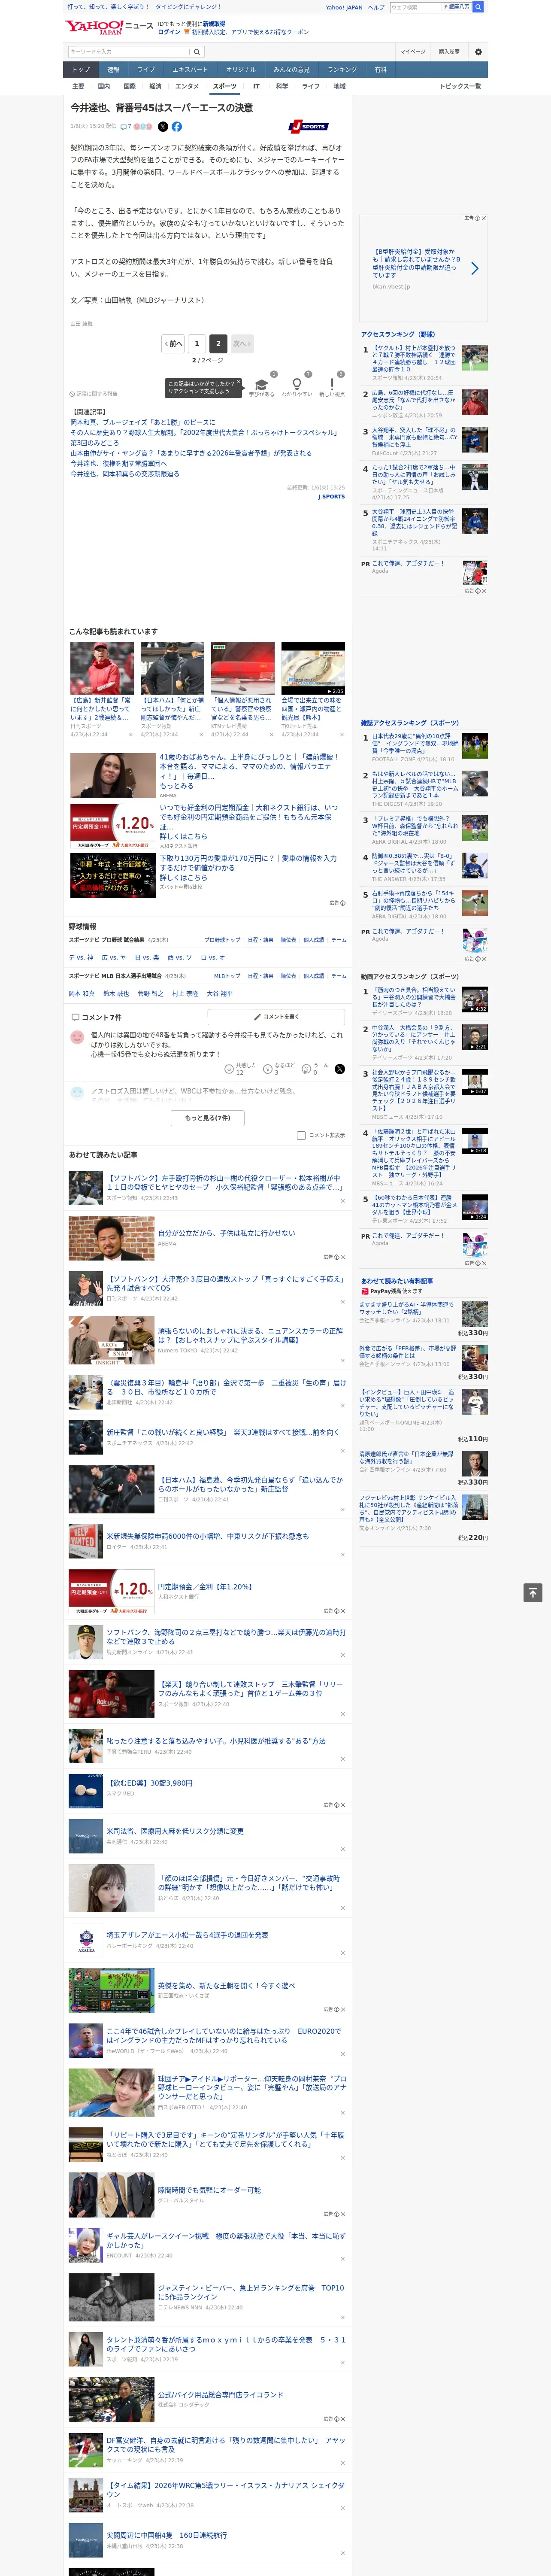The image size is (551, 2576).
Task: Close the reaction prompt tooltip
Action: [240, 383]
